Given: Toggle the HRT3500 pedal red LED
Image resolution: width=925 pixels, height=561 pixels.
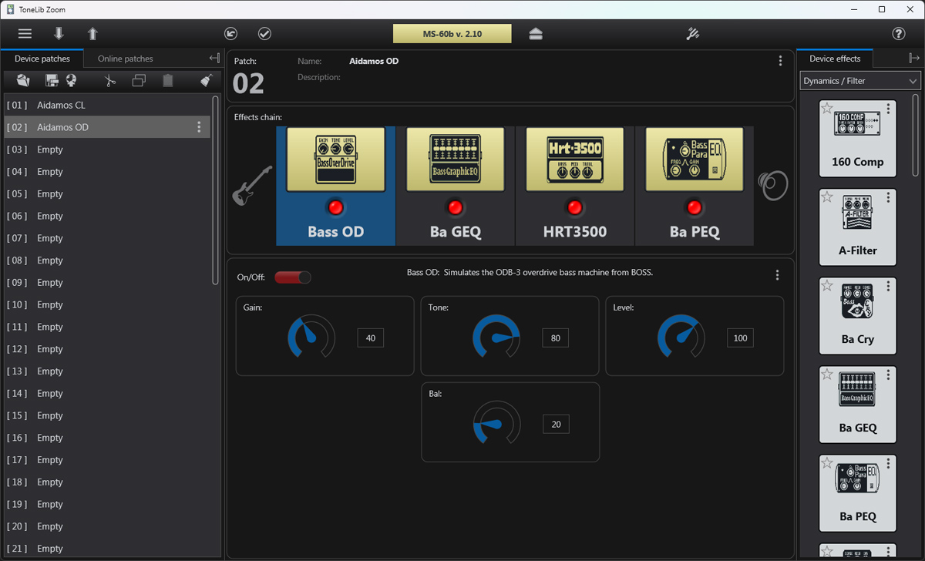Looking at the screenshot, I should click(x=574, y=207).
